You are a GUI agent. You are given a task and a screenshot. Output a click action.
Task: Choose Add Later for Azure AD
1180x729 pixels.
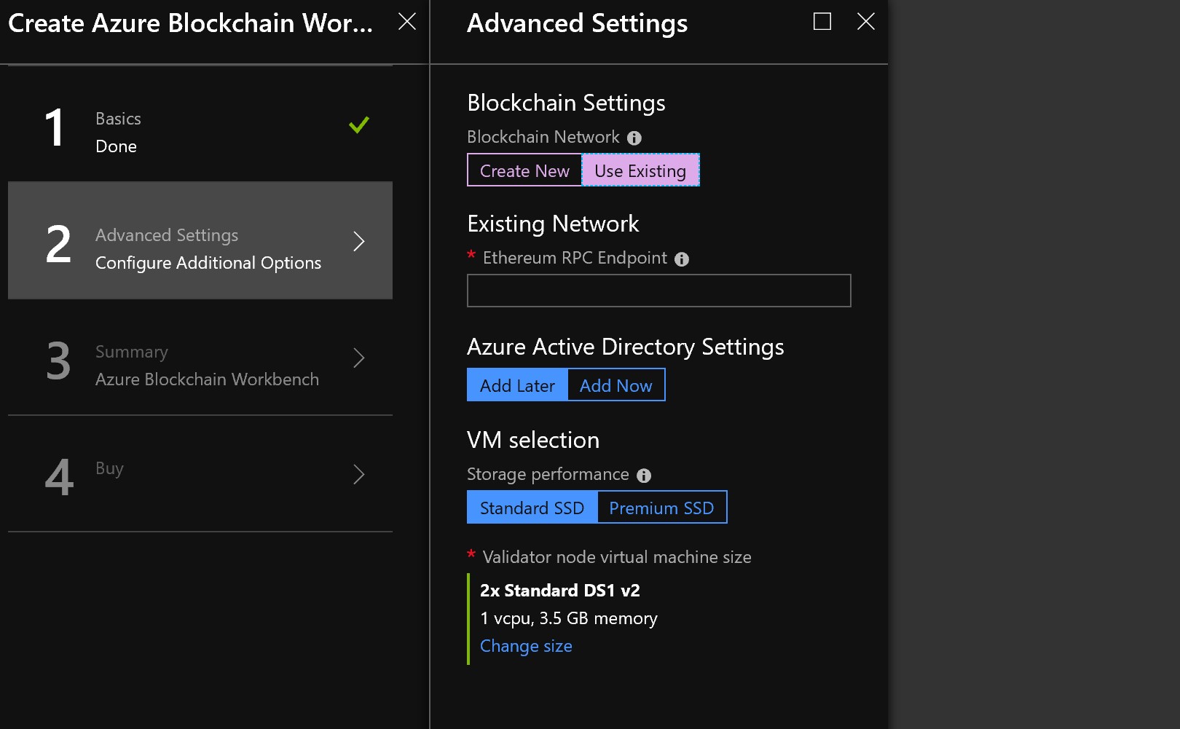[x=517, y=385]
